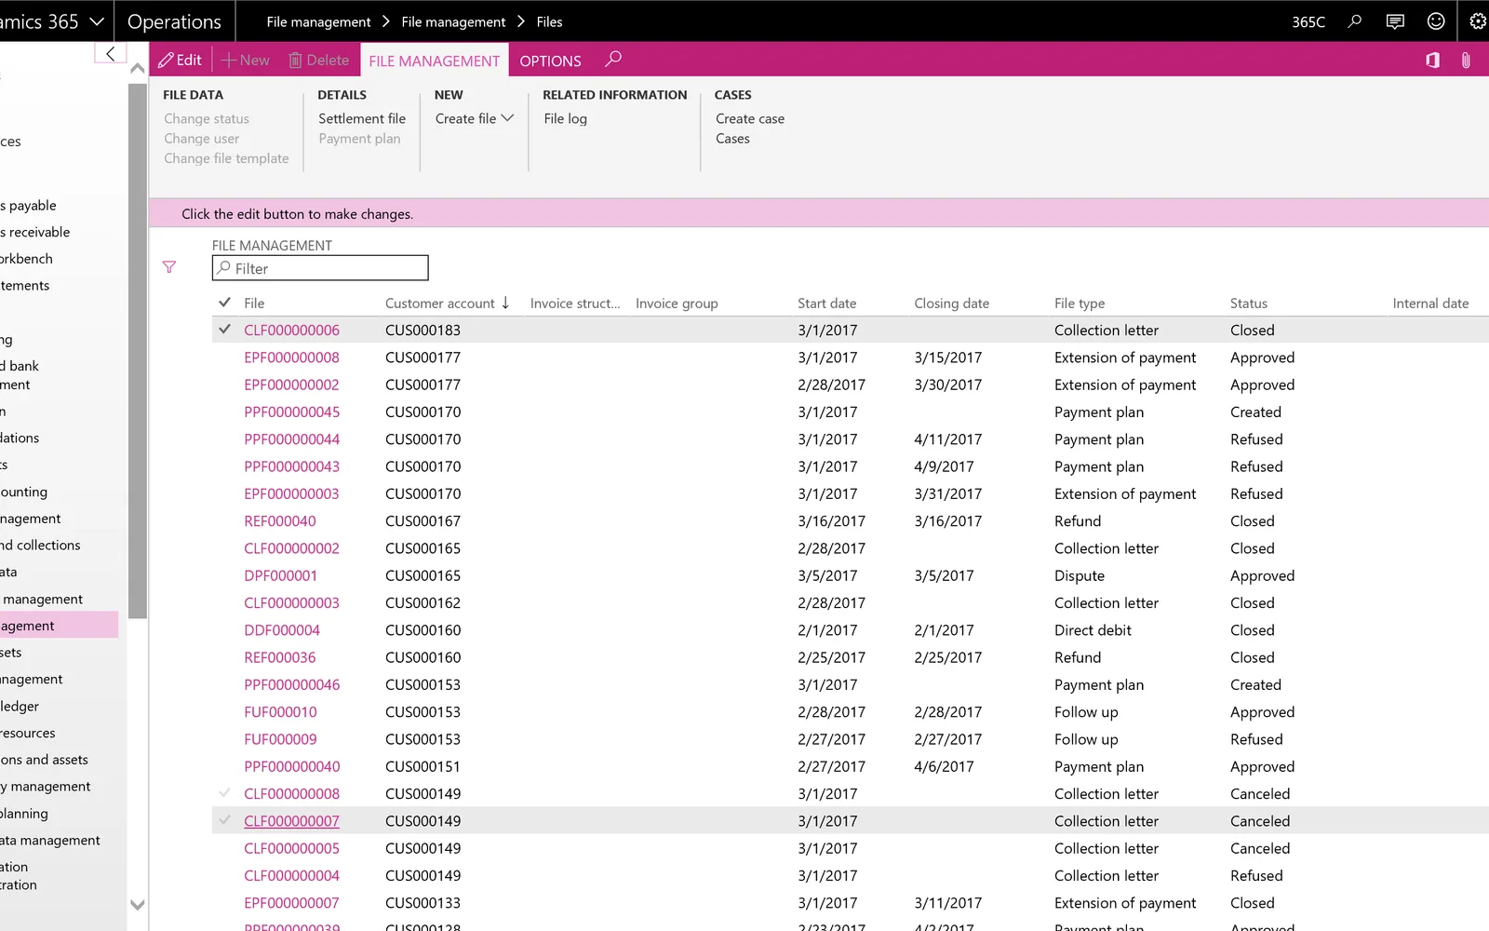Switch to the FILE MANAGEMENT tab
1489x931 pixels.
[x=434, y=61]
